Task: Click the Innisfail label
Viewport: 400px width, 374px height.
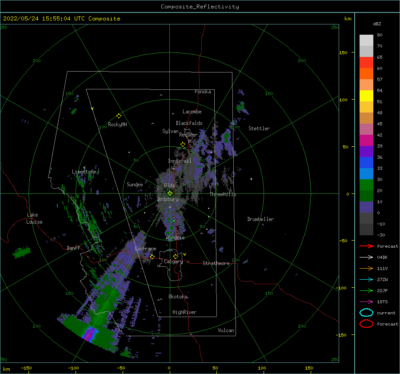Action: [x=180, y=161]
